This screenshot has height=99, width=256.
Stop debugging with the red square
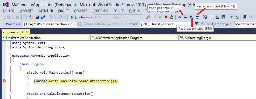click(x=166, y=17)
